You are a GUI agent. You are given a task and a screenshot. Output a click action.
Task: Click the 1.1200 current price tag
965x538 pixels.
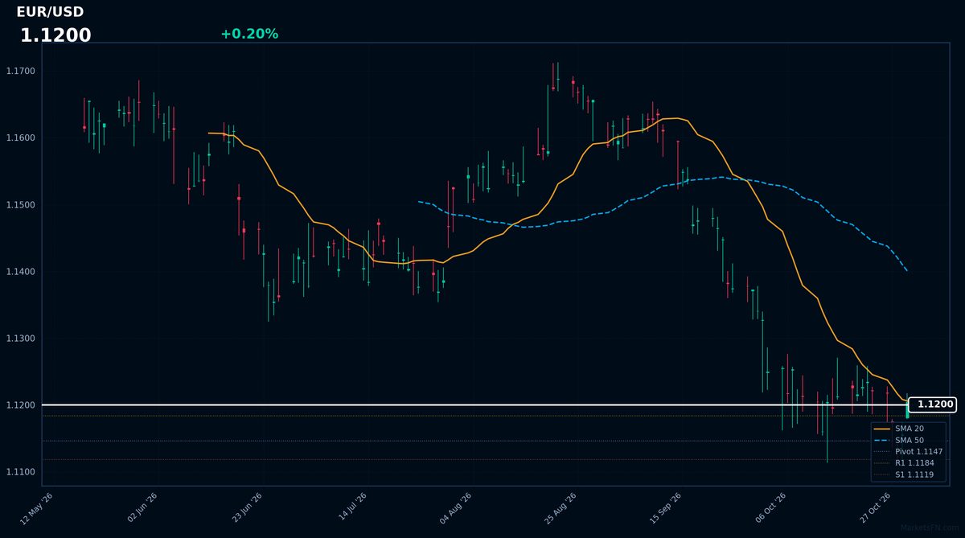[932, 405]
